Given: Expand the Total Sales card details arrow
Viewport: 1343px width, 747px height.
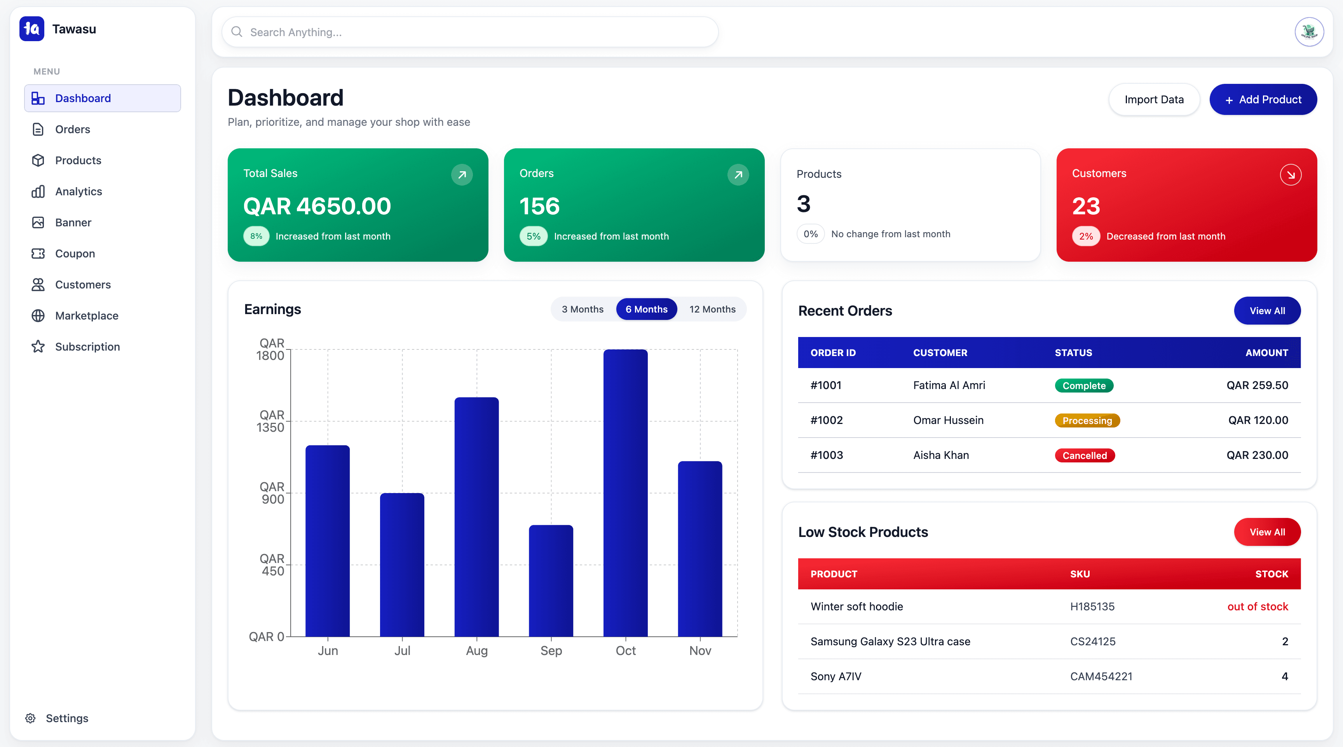Looking at the screenshot, I should click(462, 174).
